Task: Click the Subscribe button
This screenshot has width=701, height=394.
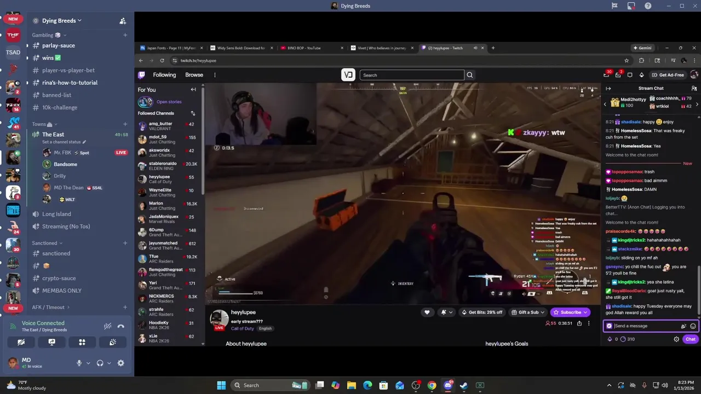Action: [570, 312]
